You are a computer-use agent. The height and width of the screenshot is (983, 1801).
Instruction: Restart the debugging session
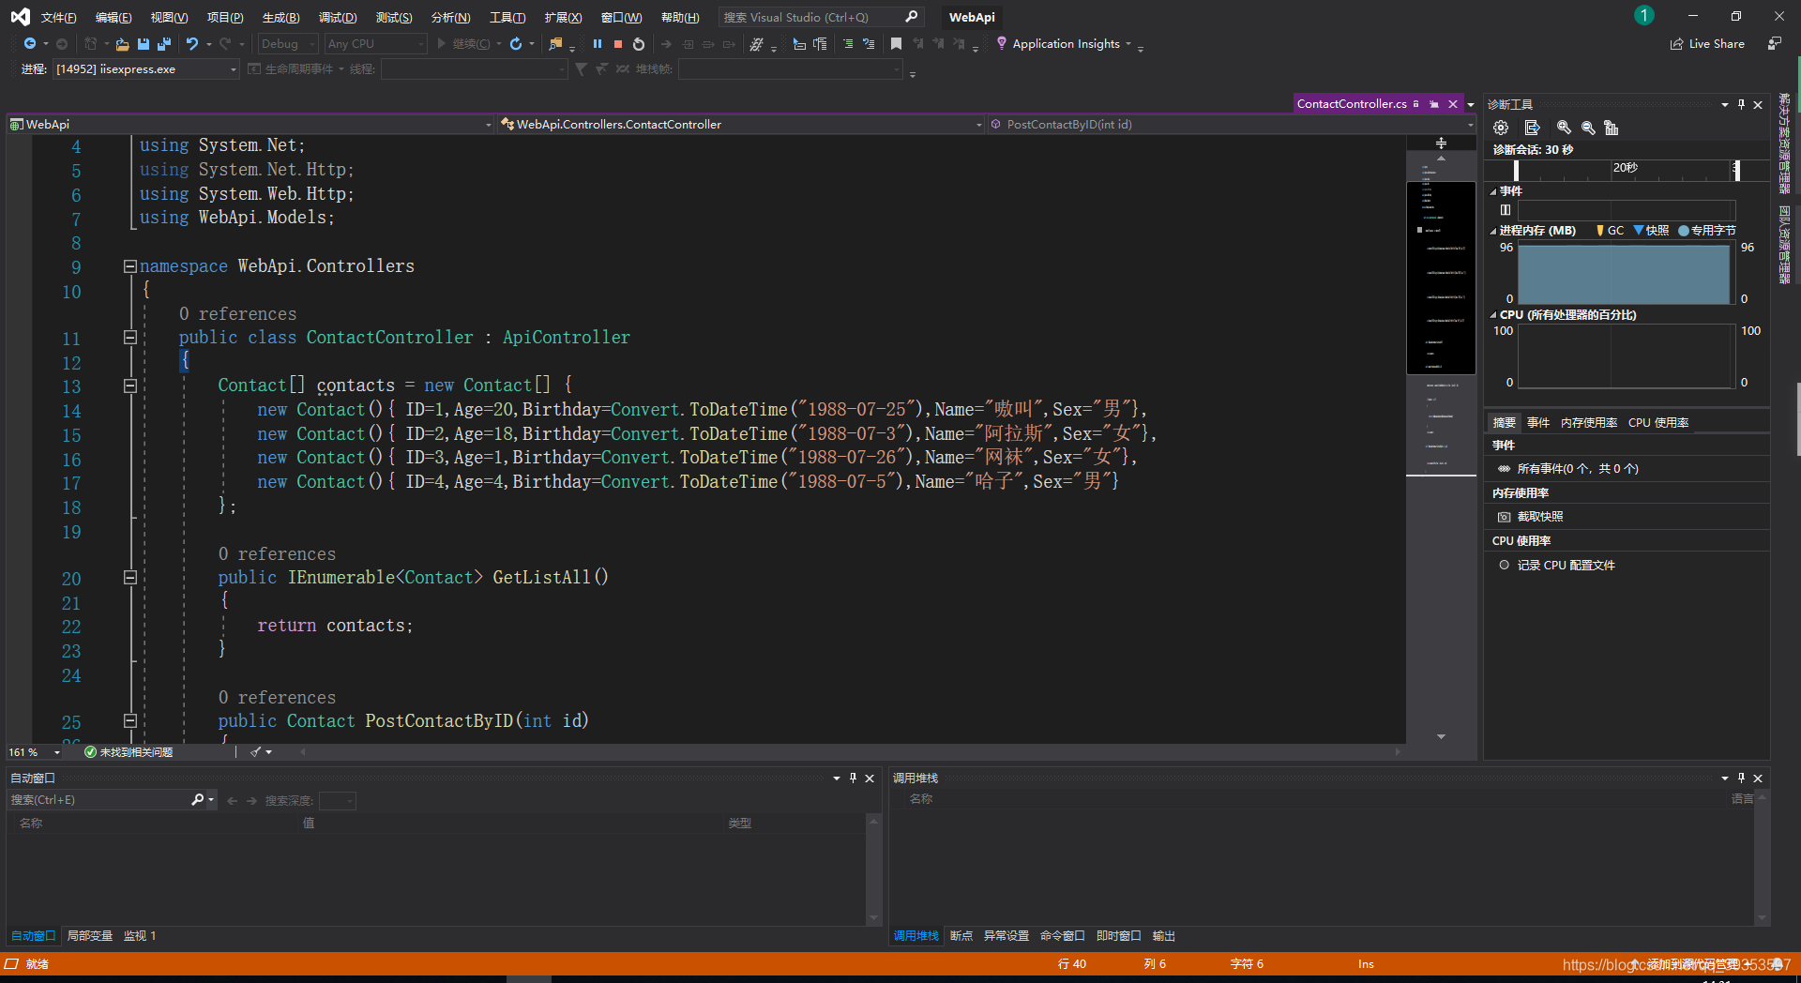(639, 44)
